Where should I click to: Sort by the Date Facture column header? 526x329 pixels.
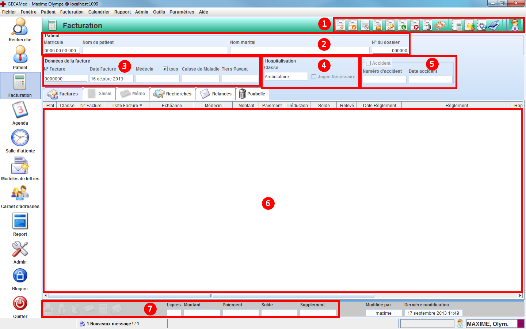[x=127, y=106]
